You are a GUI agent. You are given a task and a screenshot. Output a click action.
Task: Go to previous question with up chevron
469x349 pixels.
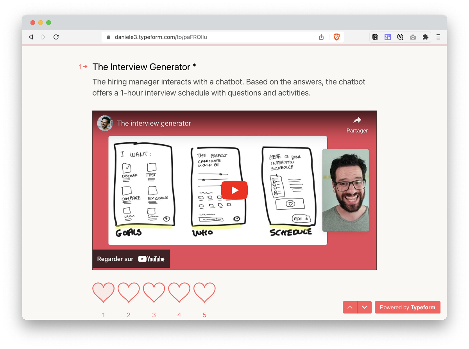(x=350, y=307)
